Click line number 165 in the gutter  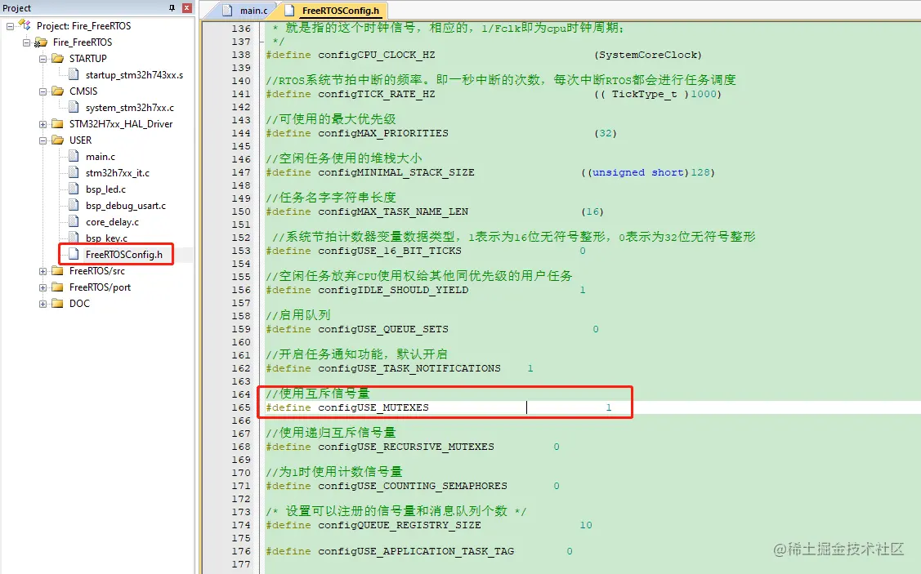point(241,407)
